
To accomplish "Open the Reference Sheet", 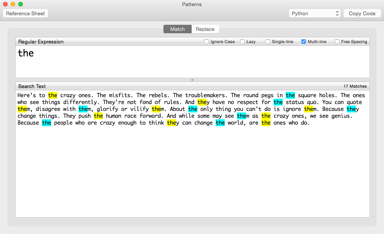I will coord(26,13).
